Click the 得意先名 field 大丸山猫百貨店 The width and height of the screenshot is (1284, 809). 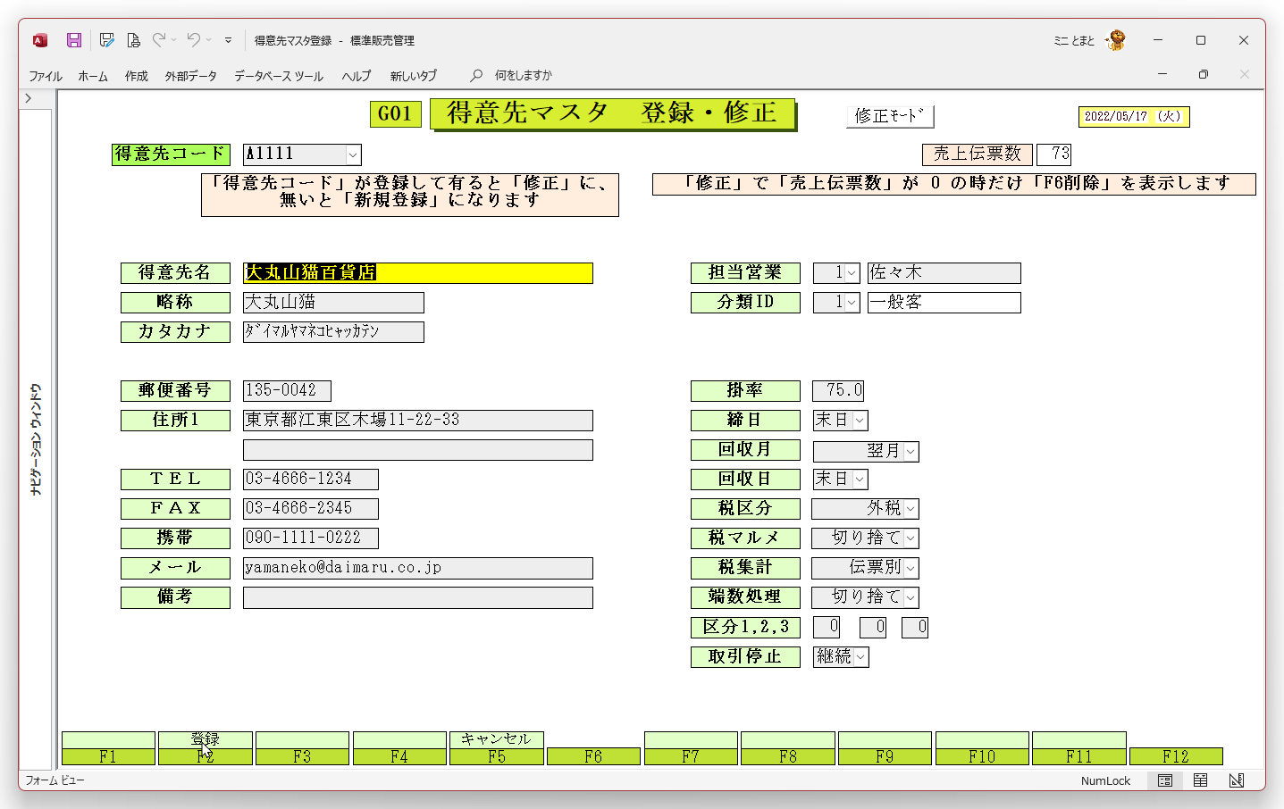[x=418, y=273]
